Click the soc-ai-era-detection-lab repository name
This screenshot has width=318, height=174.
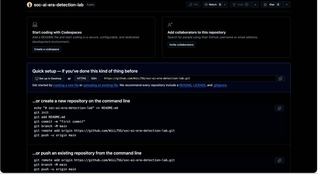(x=59, y=5)
